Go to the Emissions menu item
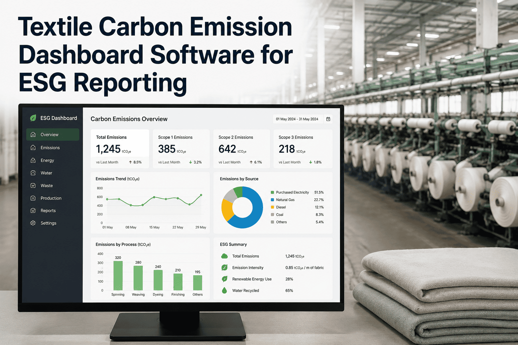The width and height of the screenshot is (518, 345). tap(53, 148)
